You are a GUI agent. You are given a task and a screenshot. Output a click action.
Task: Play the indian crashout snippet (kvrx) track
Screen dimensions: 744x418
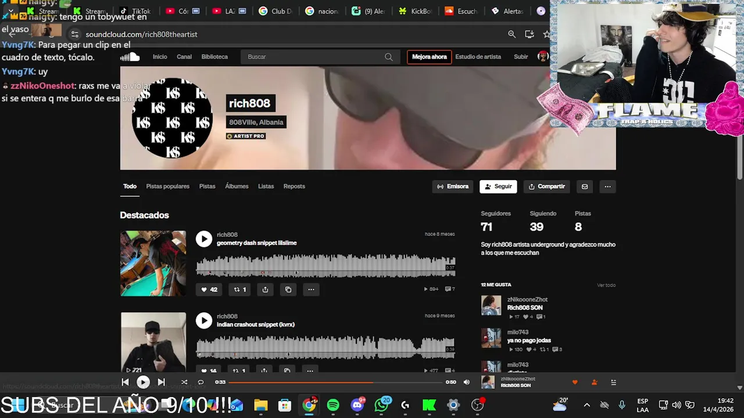[204, 320]
